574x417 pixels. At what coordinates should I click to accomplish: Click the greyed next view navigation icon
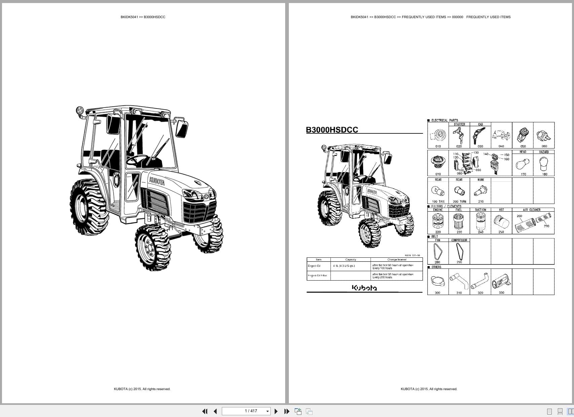309,411
